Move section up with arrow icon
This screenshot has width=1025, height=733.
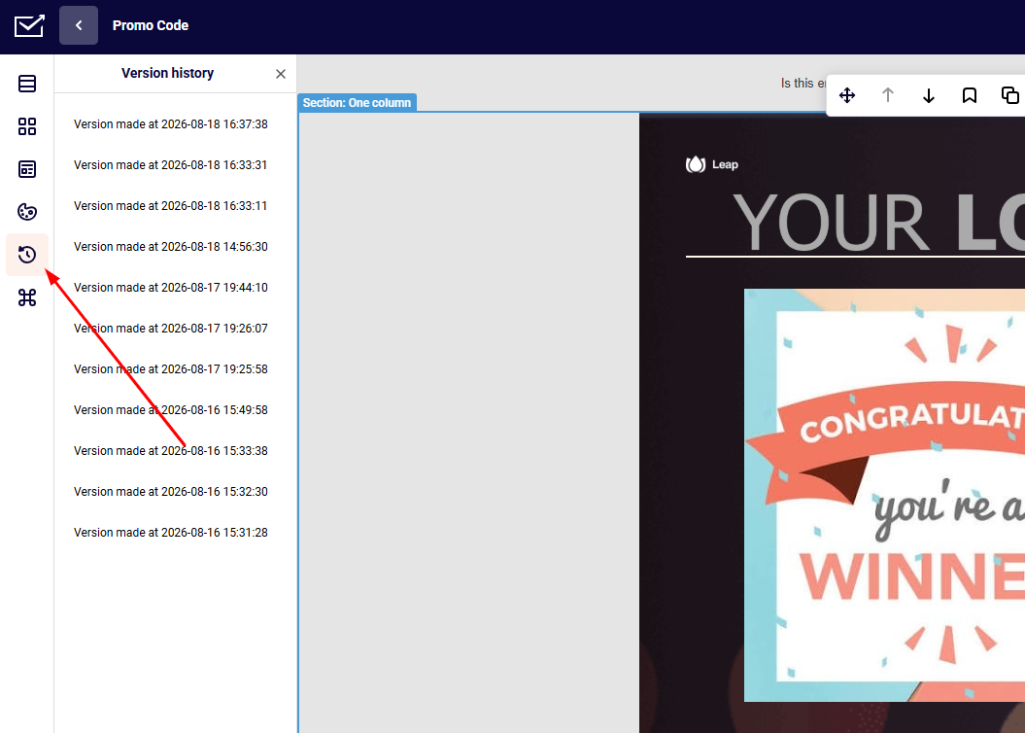tap(888, 95)
